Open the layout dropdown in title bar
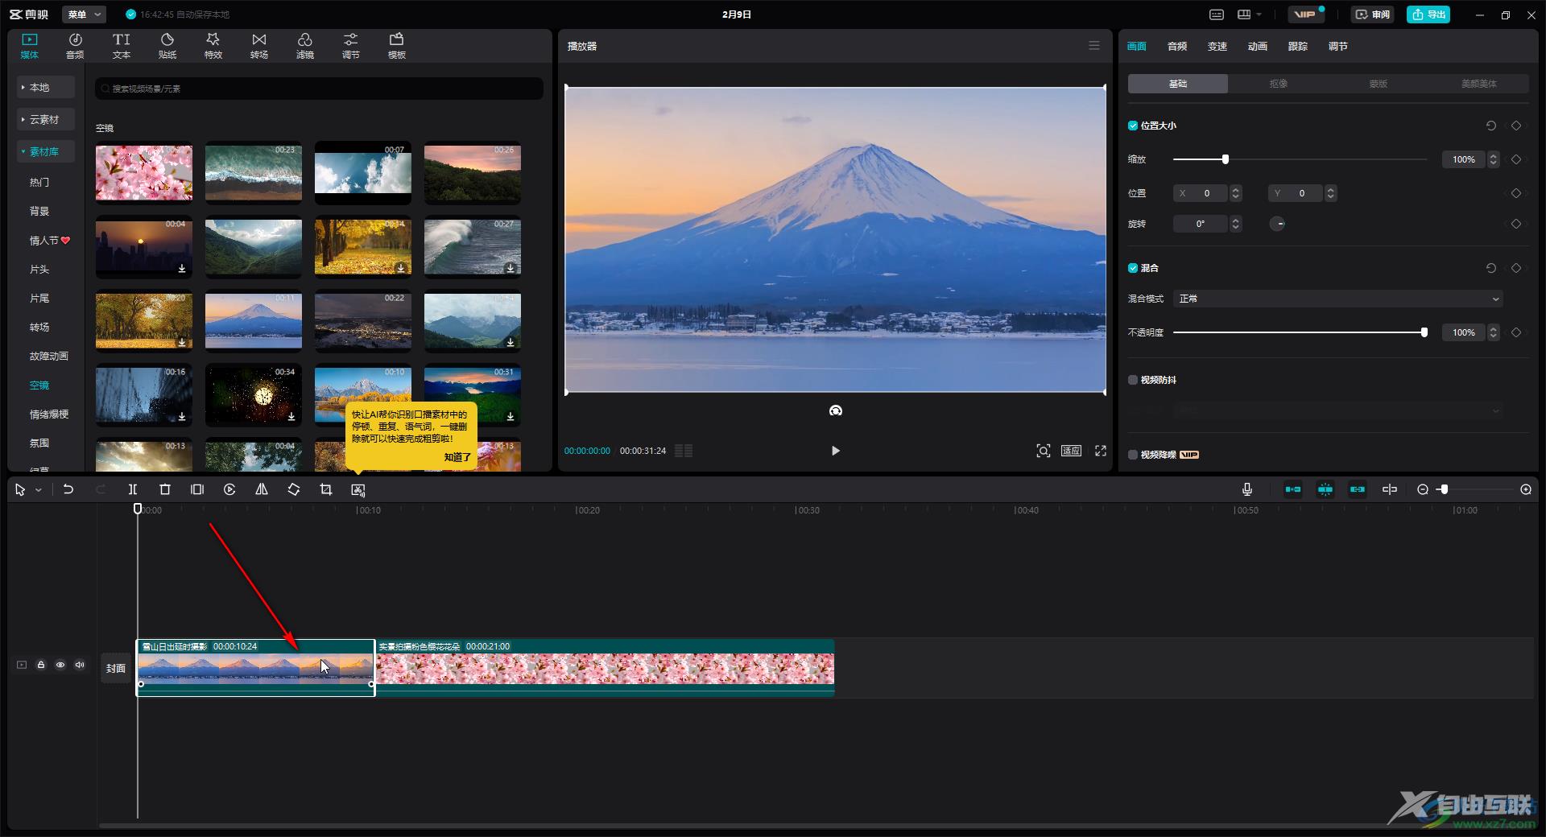The width and height of the screenshot is (1546, 837). coord(1250,14)
